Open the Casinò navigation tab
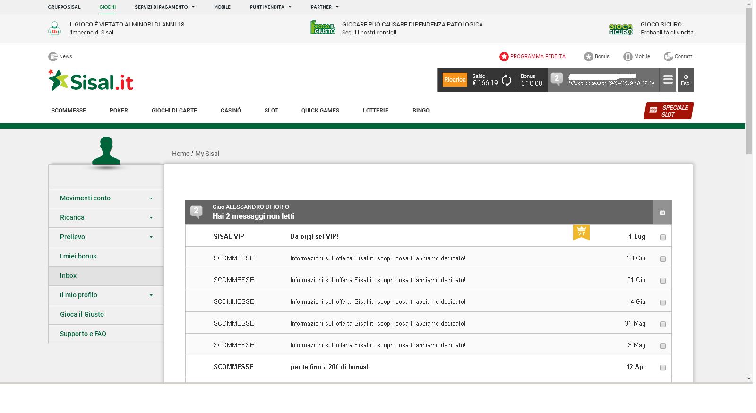 [231, 111]
